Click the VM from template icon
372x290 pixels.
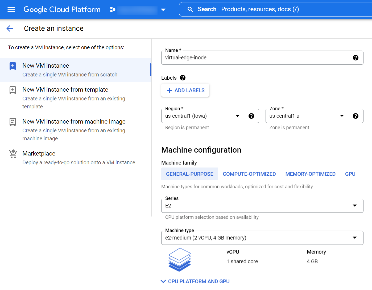coord(13,90)
